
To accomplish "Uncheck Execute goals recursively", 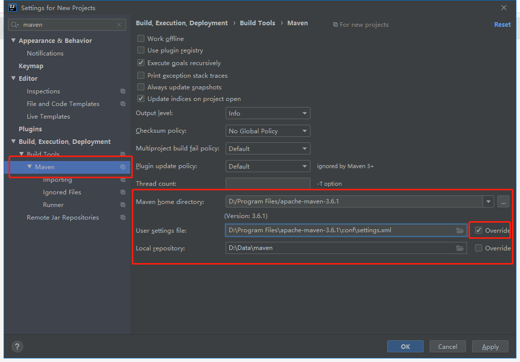I will pos(141,63).
